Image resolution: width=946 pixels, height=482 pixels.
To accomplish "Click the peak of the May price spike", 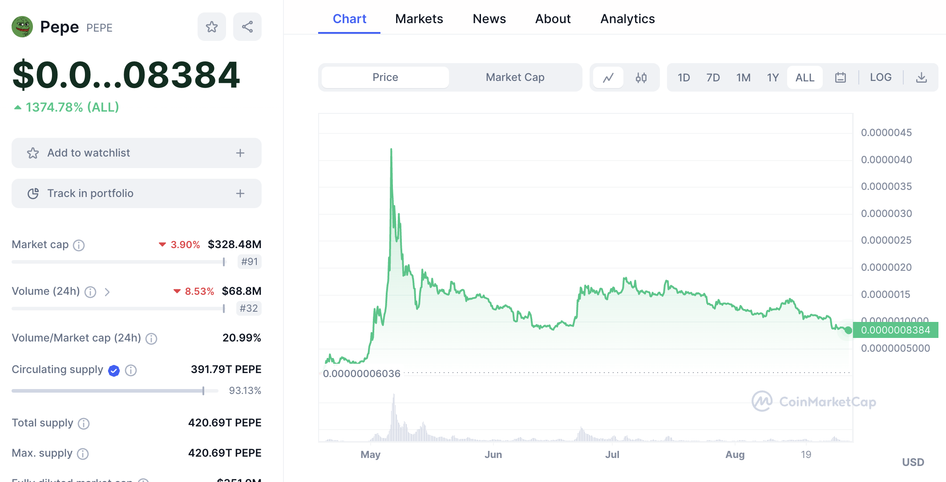I will [391, 150].
